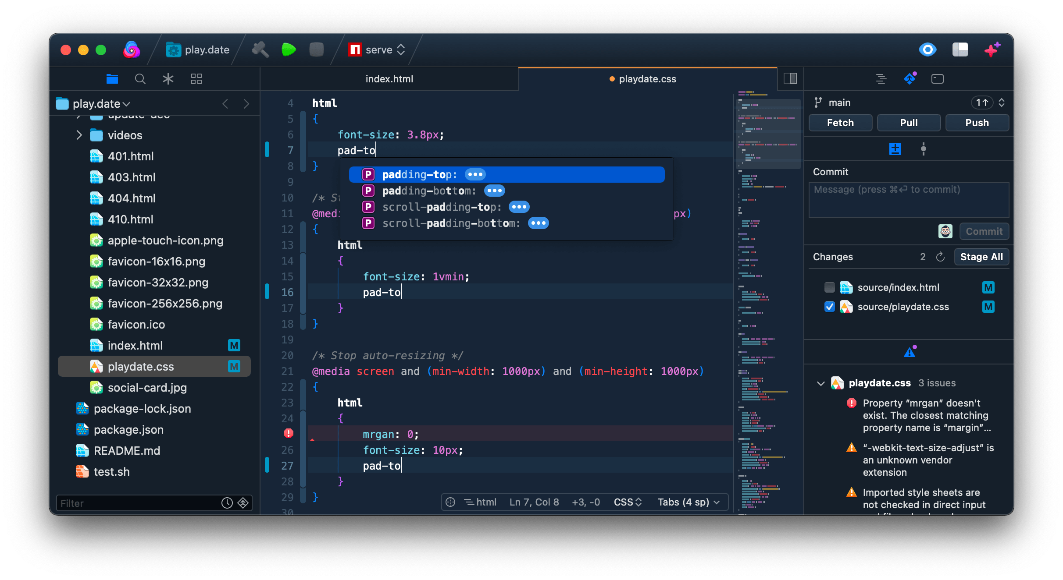Click the hammer Build icon
This screenshot has width=1063, height=580.
pos(260,50)
